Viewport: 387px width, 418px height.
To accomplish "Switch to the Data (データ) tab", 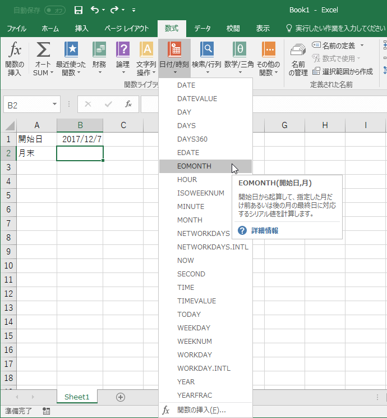I will [202, 28].
